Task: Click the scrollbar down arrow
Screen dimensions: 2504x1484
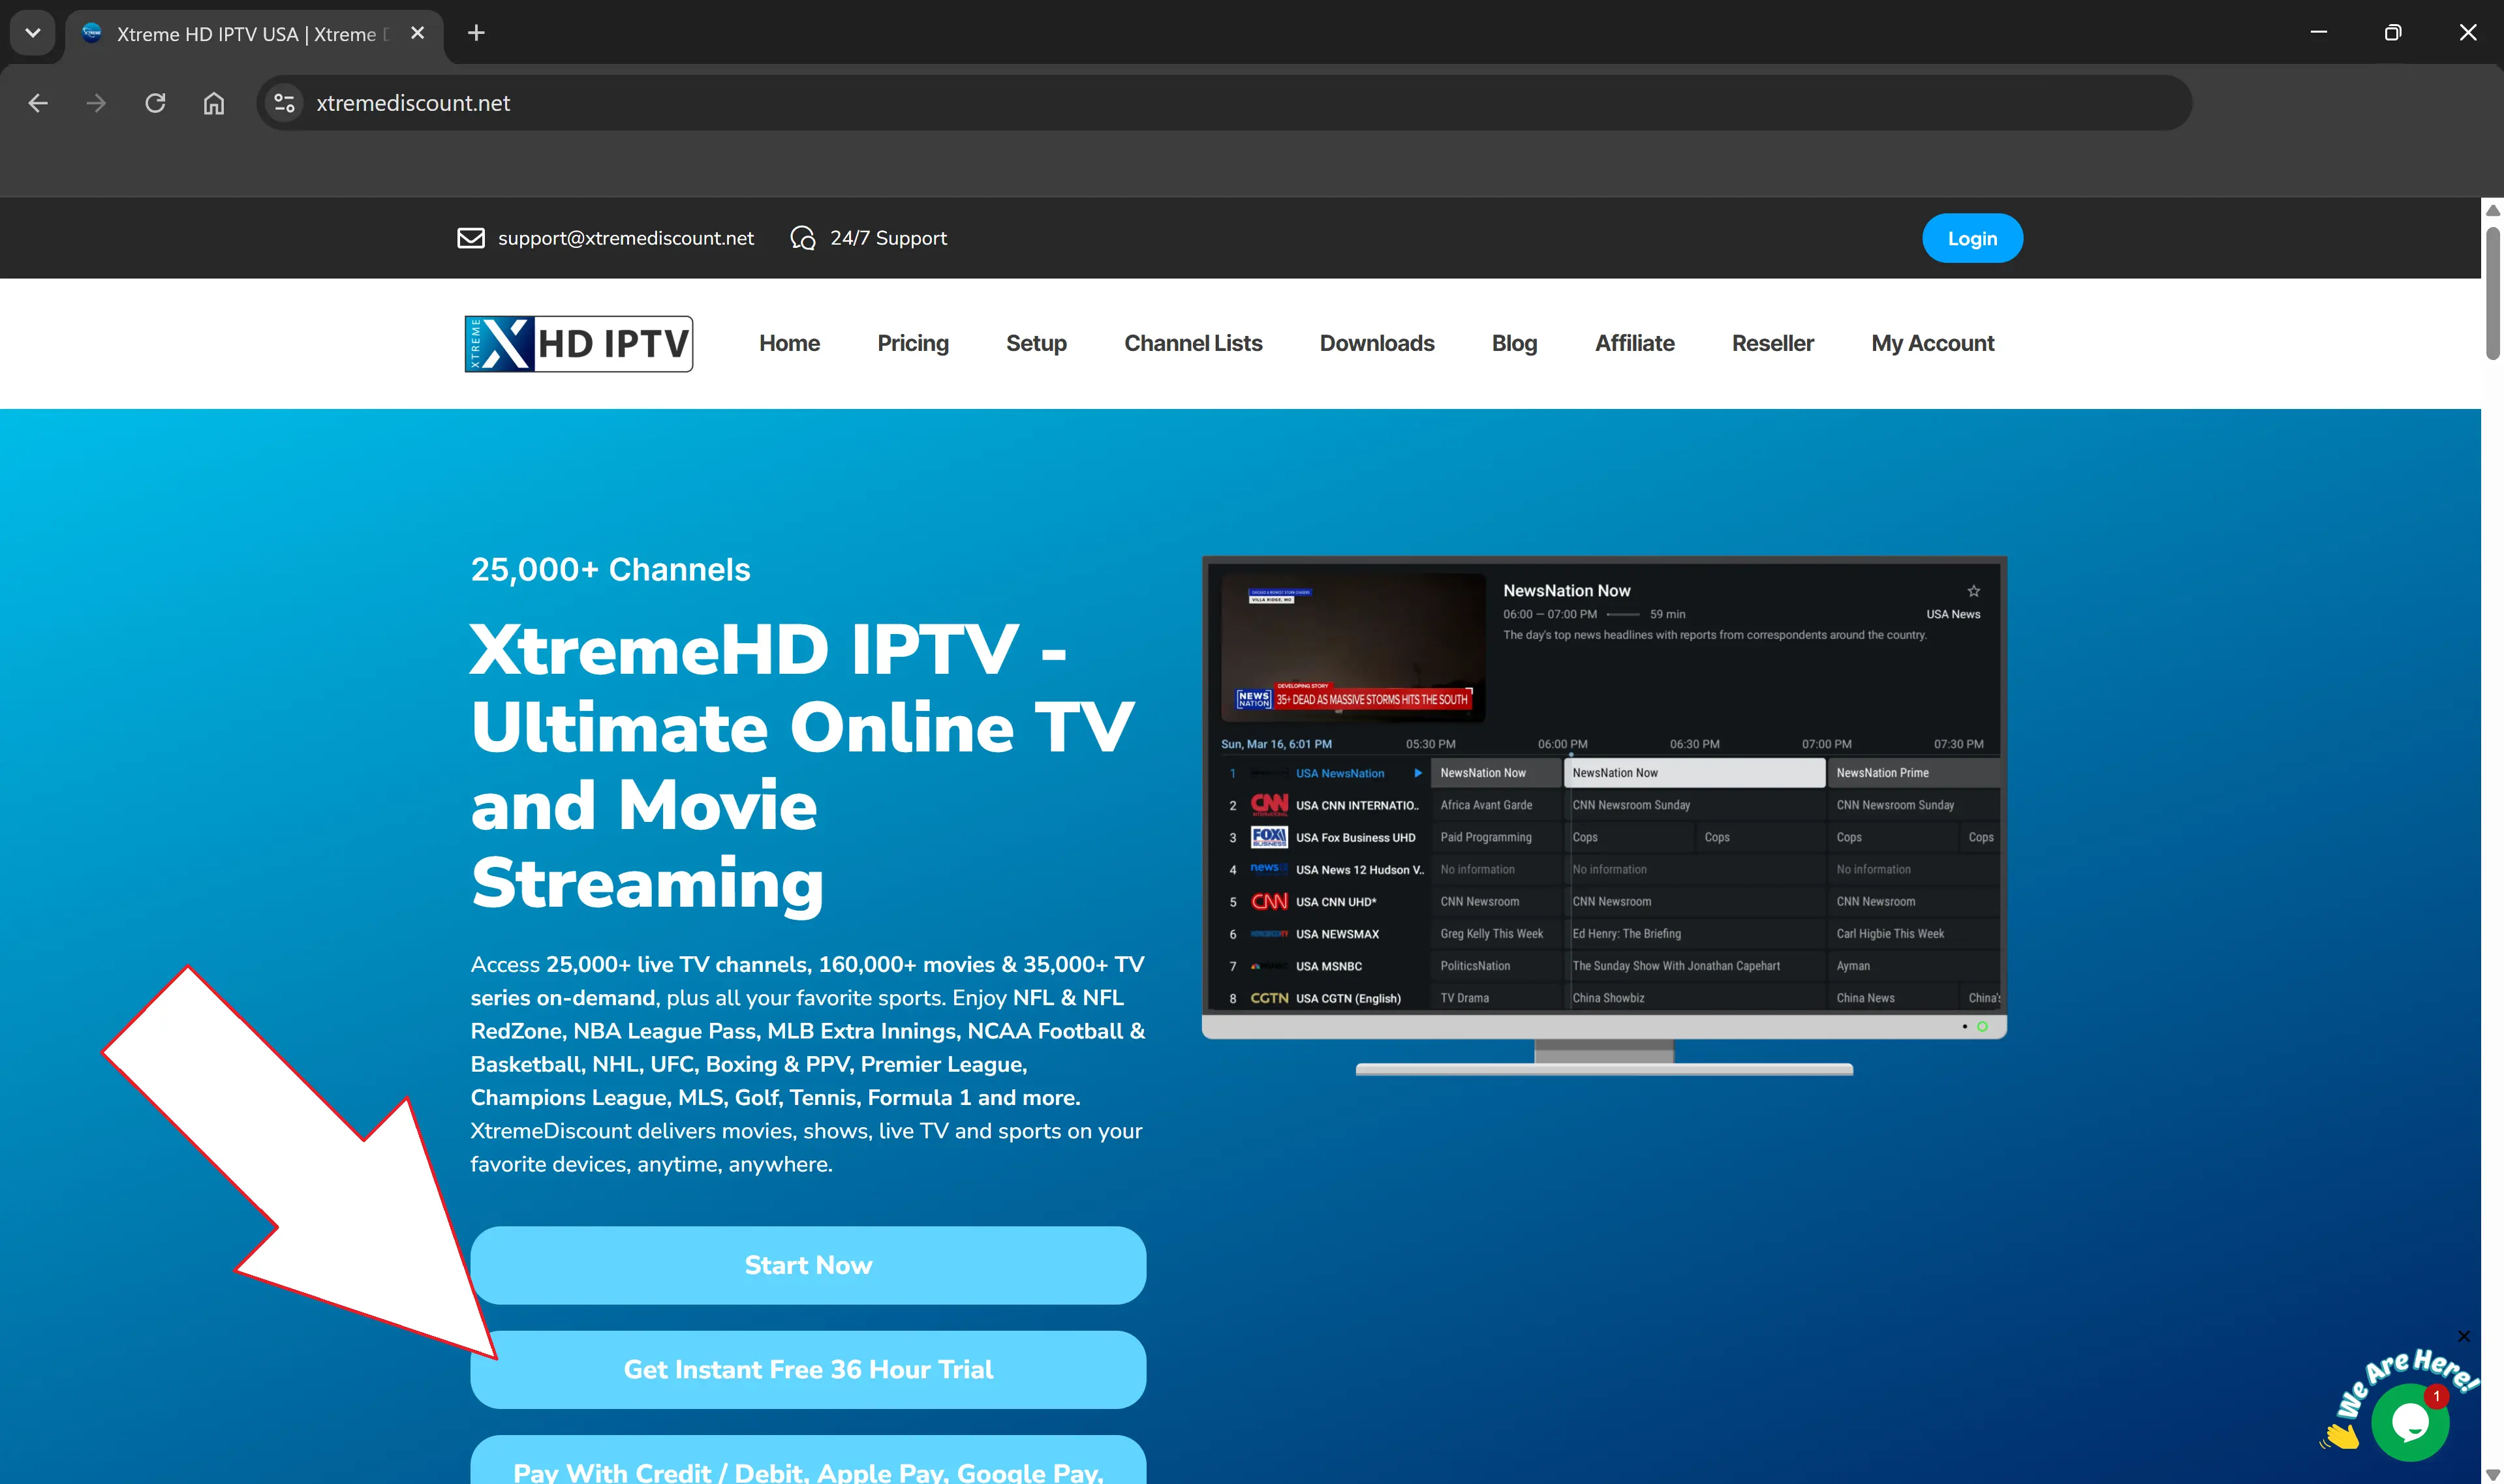Action: (2492, 1474)
